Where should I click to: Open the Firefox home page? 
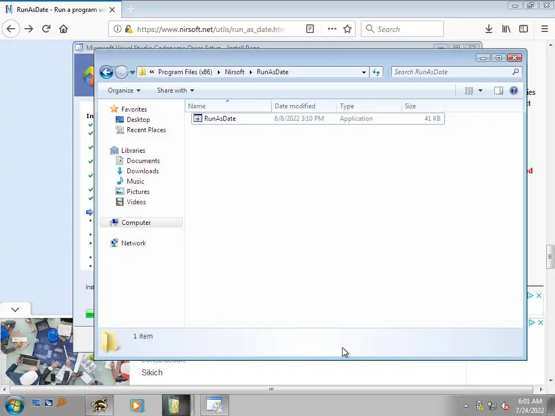tap(63, 29)
